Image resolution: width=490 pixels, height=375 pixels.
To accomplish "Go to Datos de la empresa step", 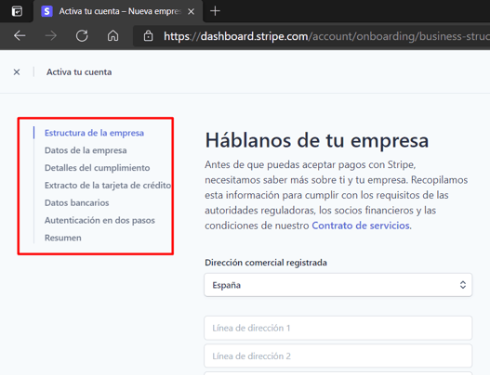I will [86, 150].
